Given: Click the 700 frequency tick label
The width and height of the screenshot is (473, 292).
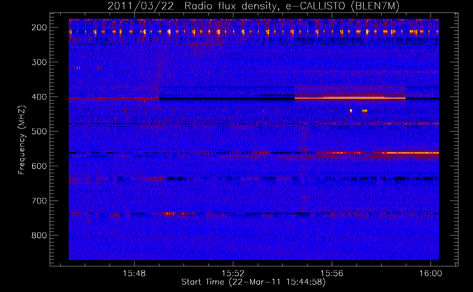Looking at the screenshot, I should [39, 201].
